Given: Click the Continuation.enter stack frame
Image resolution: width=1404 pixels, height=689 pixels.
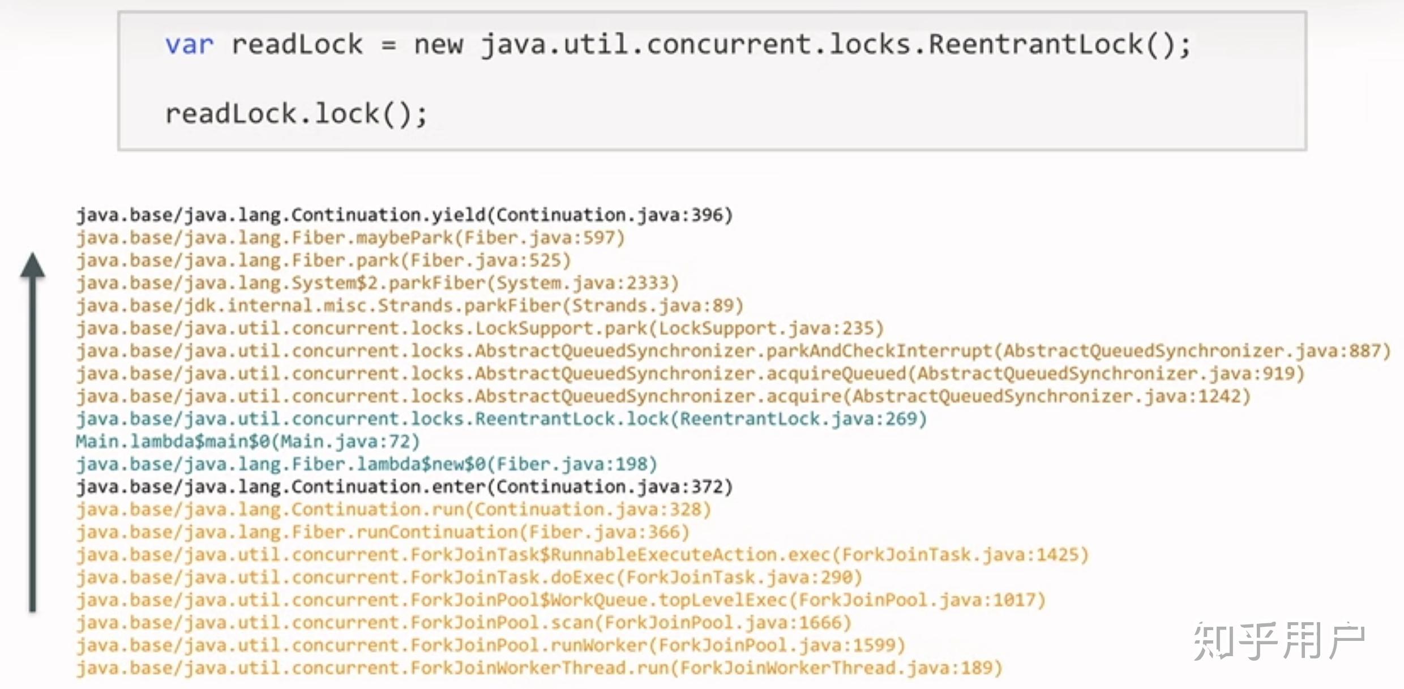Looking at the screenshot, I should (404, 487).
